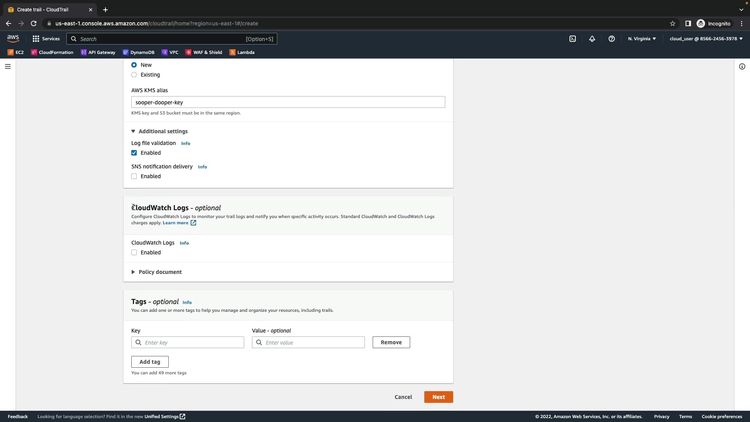The image size is (750, 422).
Task: Click the AWS KMS alias input field
Action: (288, 102)
